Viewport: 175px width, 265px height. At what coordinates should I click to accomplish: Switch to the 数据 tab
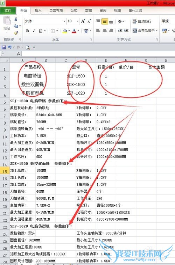coord(89,10)
